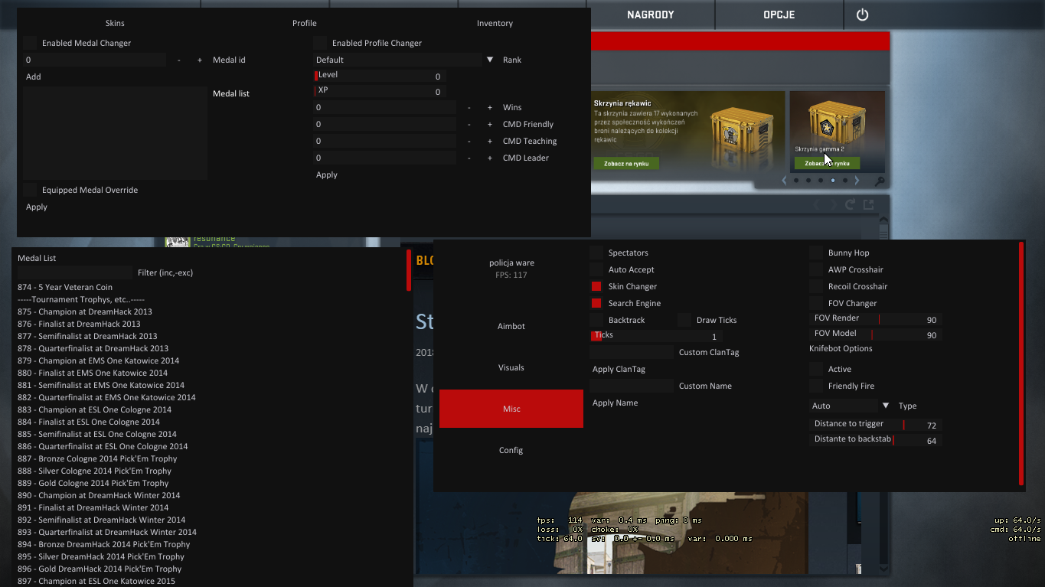The width and height of the screenshot is (1045, 587).
Task: Click the medal Filter input field
Action: tap(75, 272)
